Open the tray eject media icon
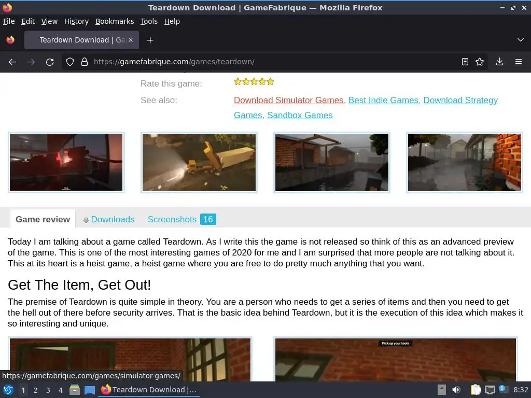Image resolution: width=531 pixels, height=398 pixels. click(x=442, y=390)
